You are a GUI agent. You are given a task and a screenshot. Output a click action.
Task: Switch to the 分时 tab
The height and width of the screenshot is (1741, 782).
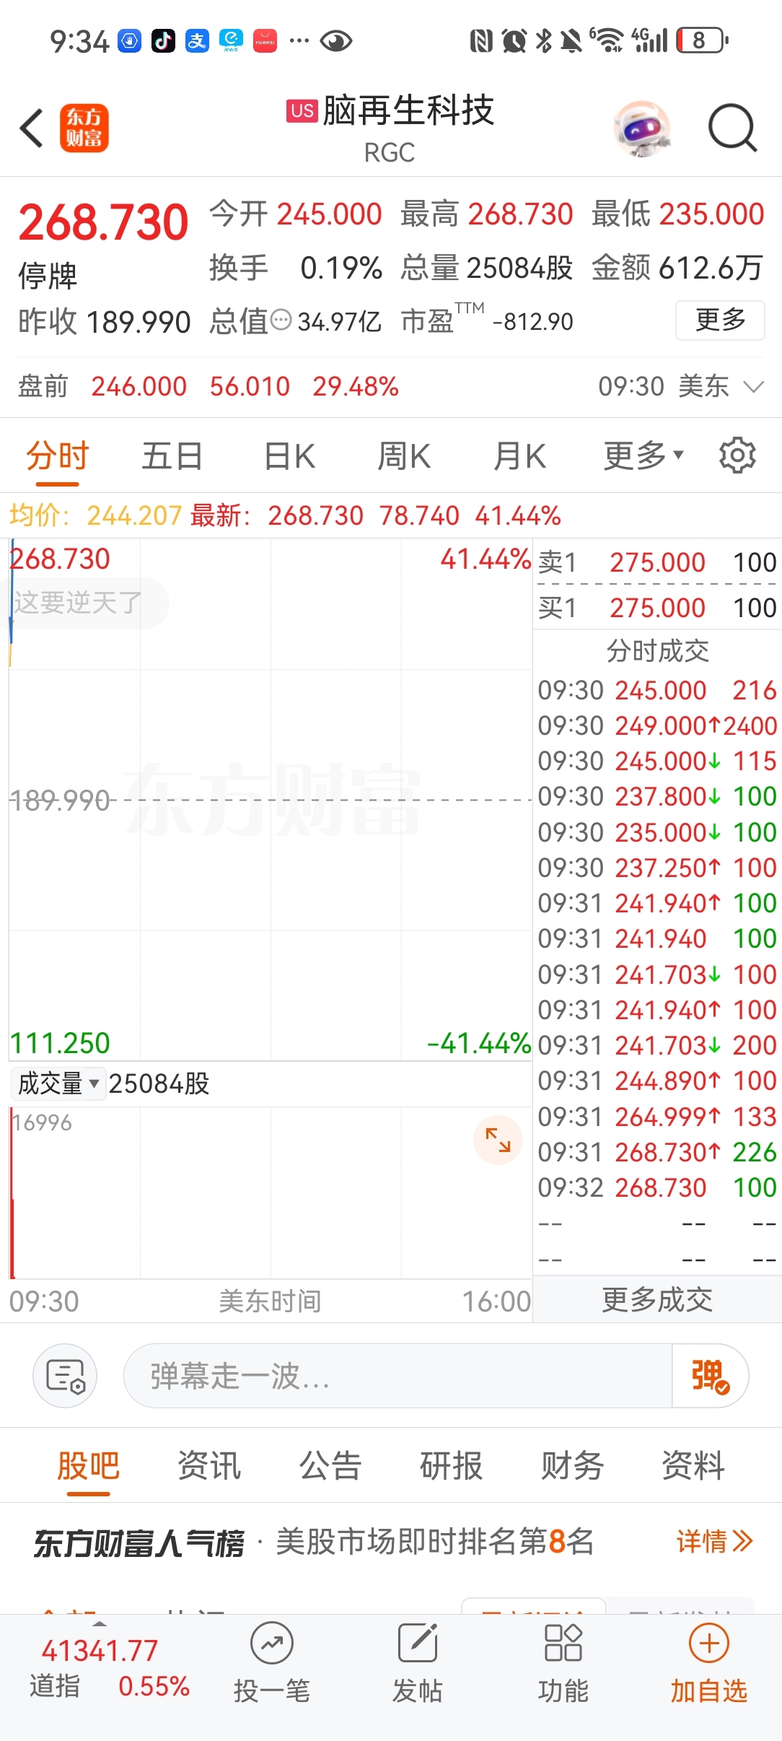tap(57, 456)
